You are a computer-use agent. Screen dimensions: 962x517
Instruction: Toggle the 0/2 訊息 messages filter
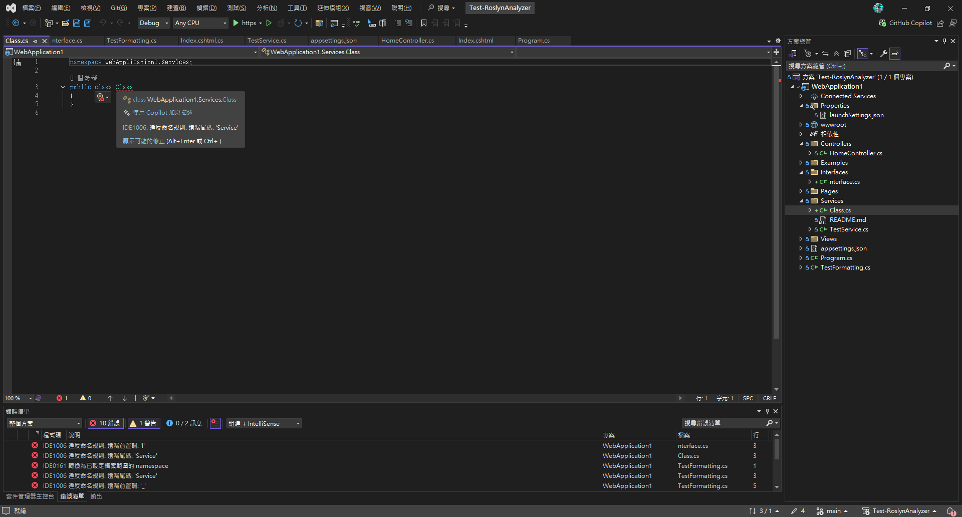tap(184, 423)
